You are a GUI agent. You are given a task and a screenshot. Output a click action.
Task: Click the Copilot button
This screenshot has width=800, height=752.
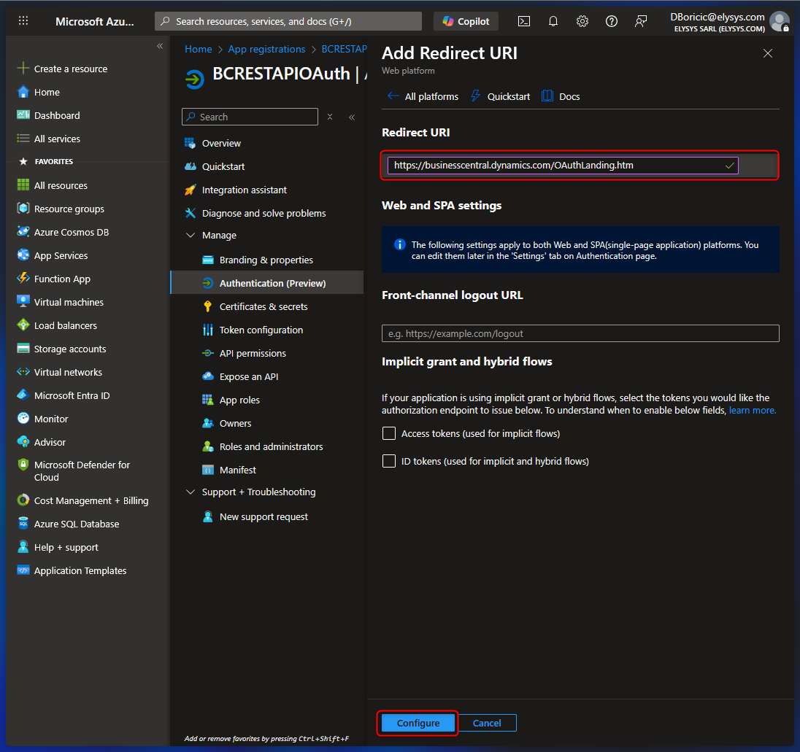point(466,21)
